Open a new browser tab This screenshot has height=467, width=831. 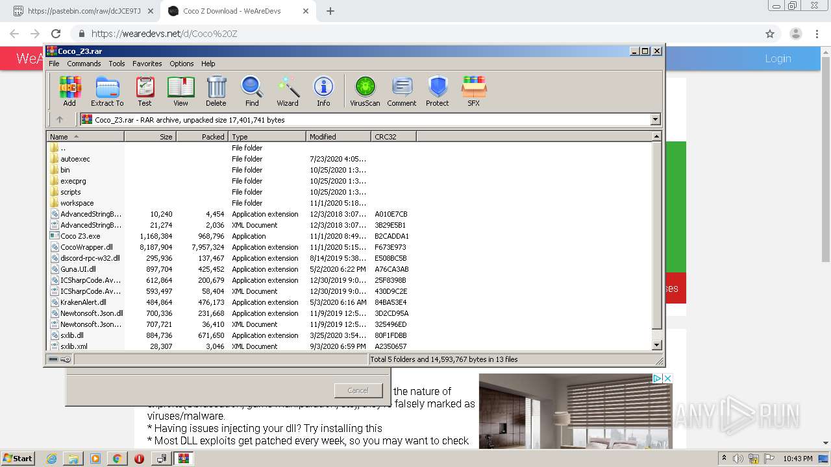tap(330, 11)
